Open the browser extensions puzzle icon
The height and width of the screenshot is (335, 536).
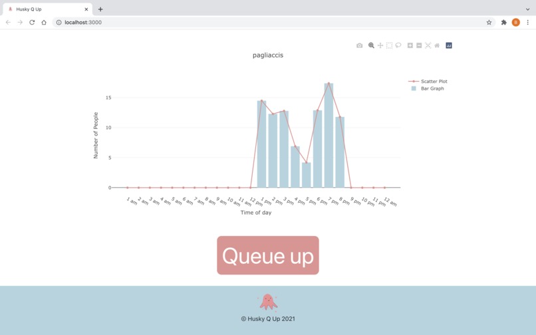point(504,22)
